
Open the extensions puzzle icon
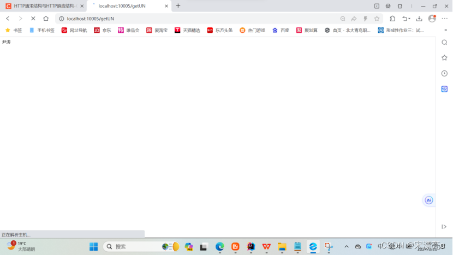pyautogui.click(x=392, y=19)
